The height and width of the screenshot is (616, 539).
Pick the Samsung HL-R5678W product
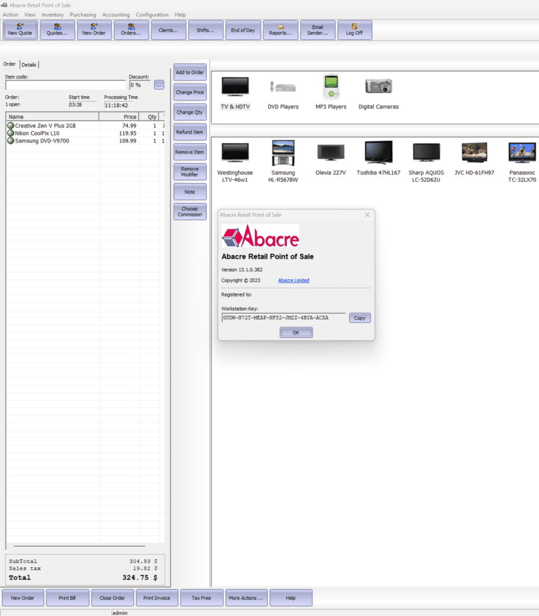(283, 161)
